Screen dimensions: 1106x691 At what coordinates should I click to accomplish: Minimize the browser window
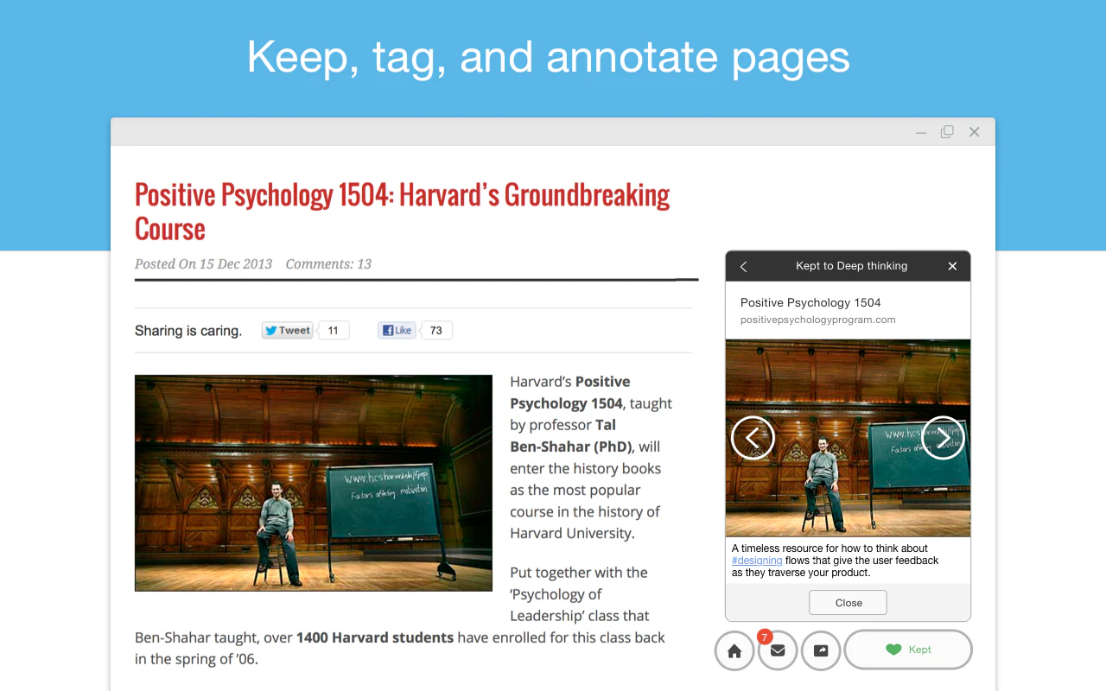click(921, 132)
